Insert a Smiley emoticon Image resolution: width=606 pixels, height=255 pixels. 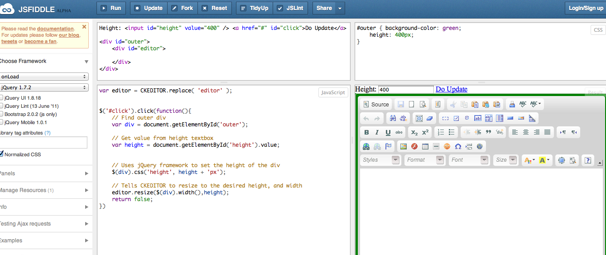[x=447, y=146]
